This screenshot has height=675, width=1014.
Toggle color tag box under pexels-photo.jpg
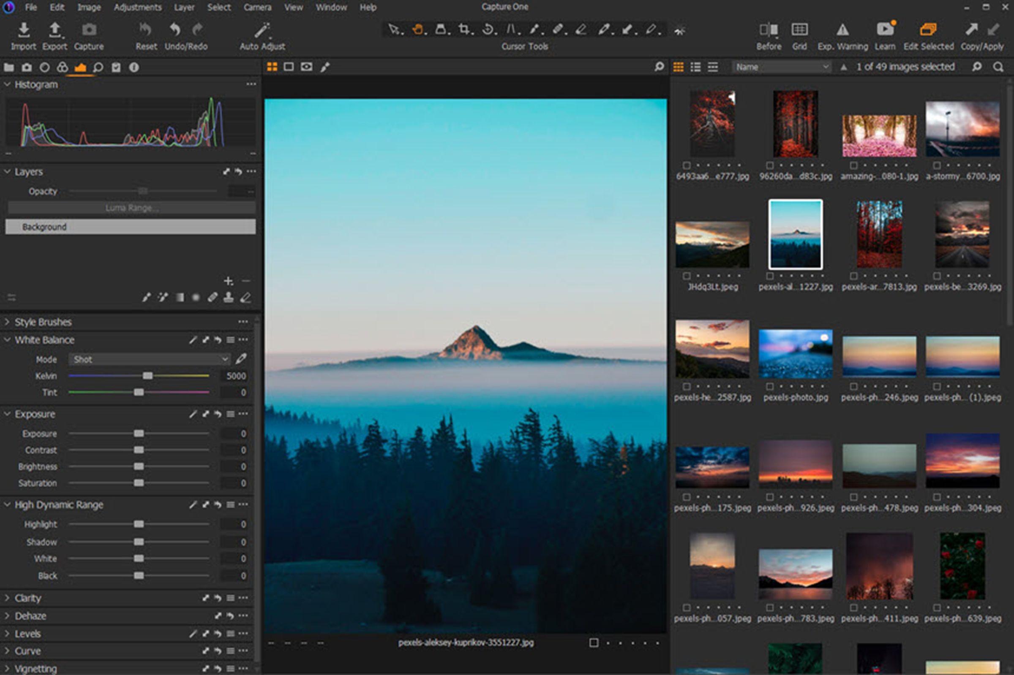[x=770, y=387]
